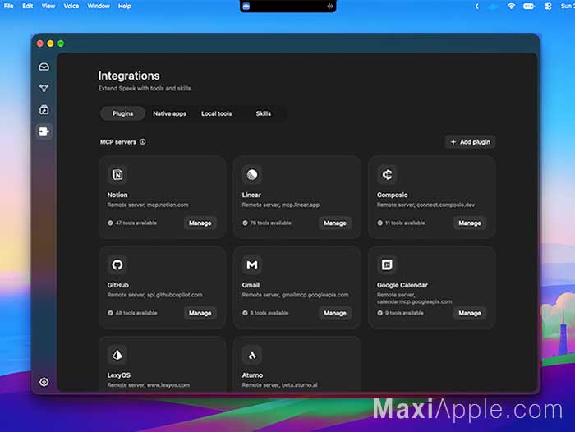Click 'Extend Speek with tools and skills' subtitle
This screenshot has width=575, height=432.
145,89
